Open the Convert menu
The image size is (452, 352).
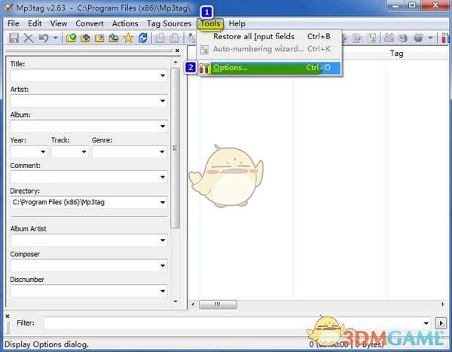(90, 23)
